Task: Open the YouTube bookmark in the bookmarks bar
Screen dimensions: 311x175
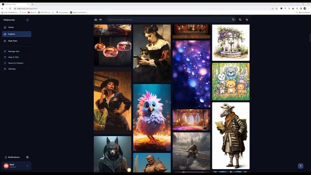Action: pyautogui.click(x=32, y=12)
